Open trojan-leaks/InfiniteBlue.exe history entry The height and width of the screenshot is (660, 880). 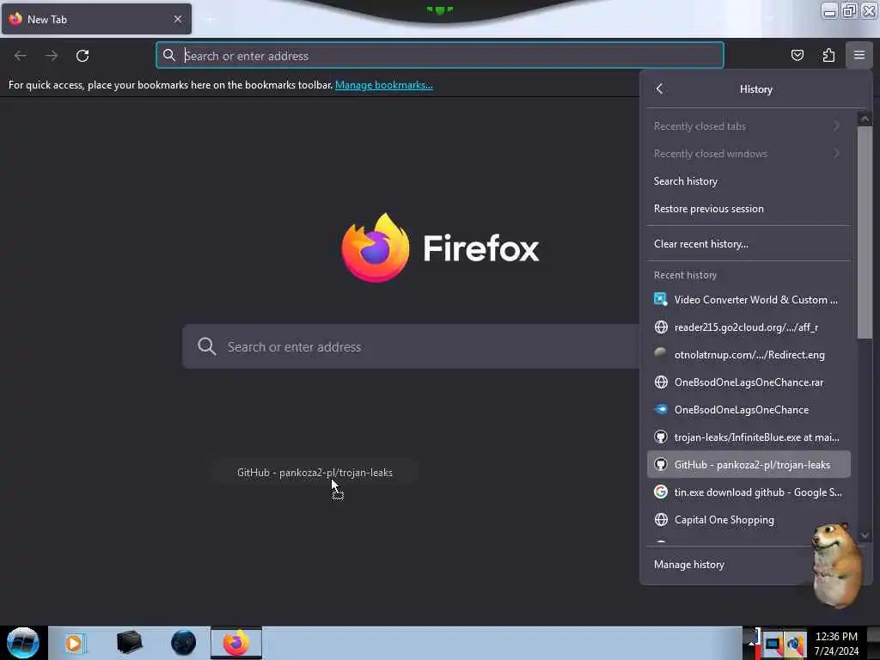tap(749, 437)
